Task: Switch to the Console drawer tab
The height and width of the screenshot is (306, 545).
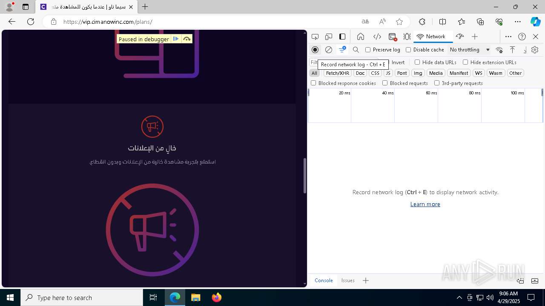Action: click(x=324, y=280)
